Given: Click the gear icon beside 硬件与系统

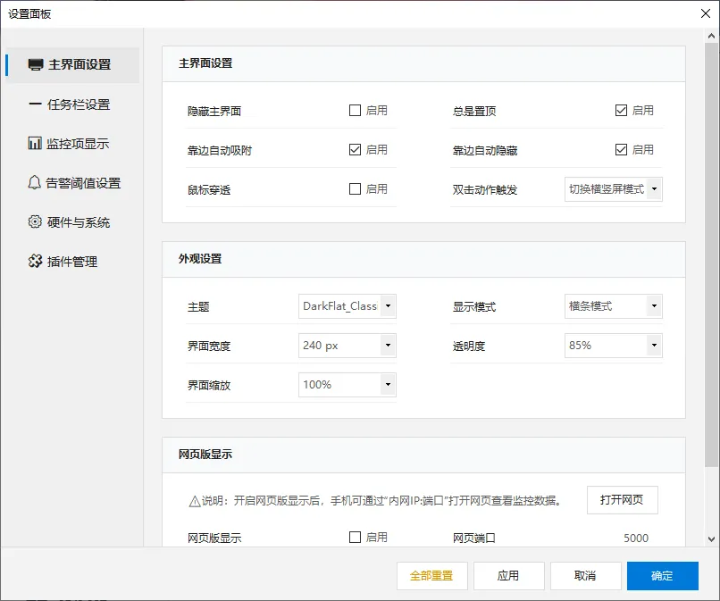Looking at the screenshot, I should (x=34, y=221).
